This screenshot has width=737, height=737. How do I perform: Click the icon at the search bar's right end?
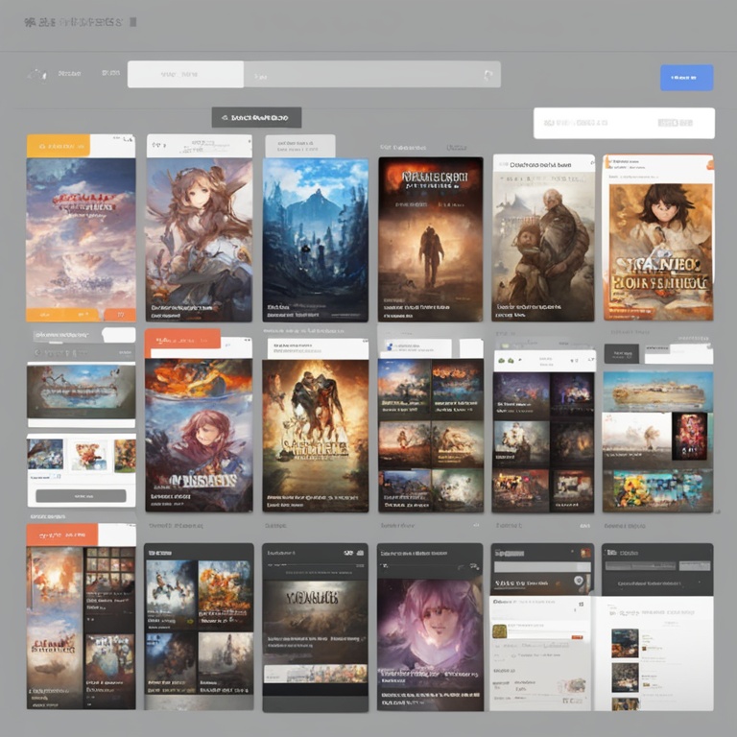pos(487,75)
